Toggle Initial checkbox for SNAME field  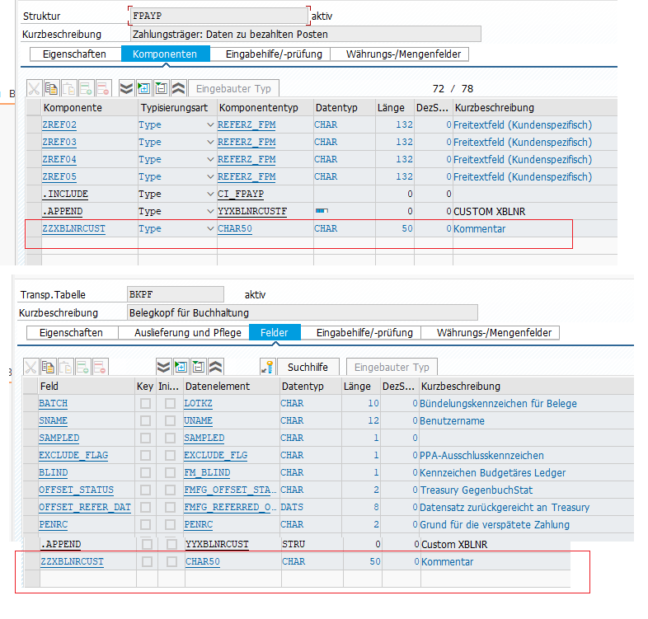pos(170,421)
